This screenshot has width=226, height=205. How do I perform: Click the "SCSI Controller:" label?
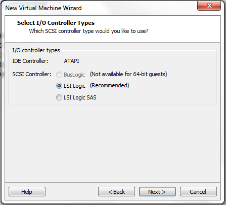click(x=32, y=74)
